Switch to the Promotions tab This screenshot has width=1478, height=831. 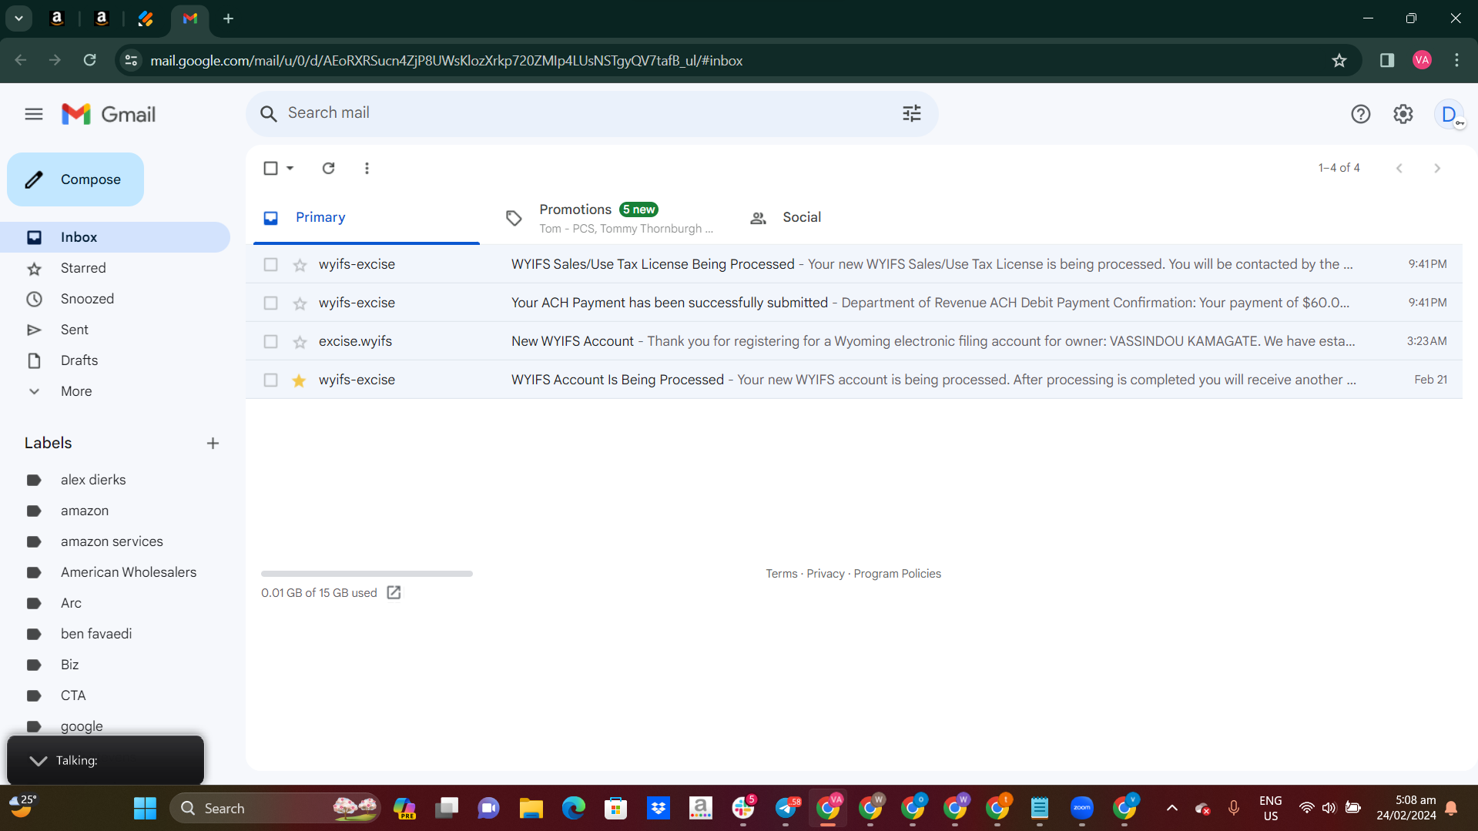coord(608,218)
